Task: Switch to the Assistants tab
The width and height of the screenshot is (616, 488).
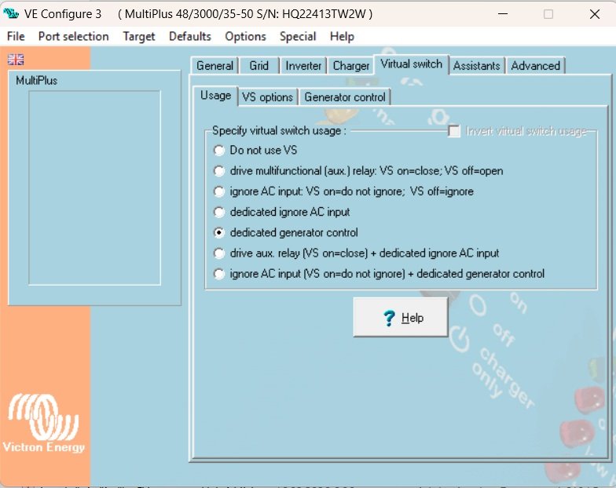Action: (476, 66)
